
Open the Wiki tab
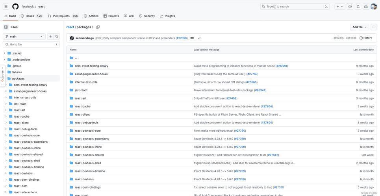[x=129, y=16]
